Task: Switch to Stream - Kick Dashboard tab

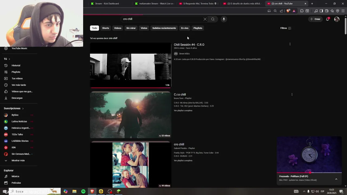Action: point(110,4)
